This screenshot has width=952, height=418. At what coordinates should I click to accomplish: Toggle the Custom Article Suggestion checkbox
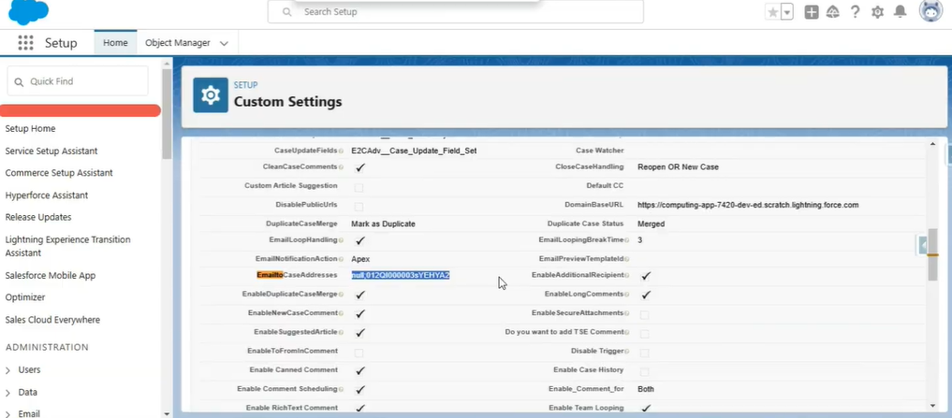[x=359, y=187]
